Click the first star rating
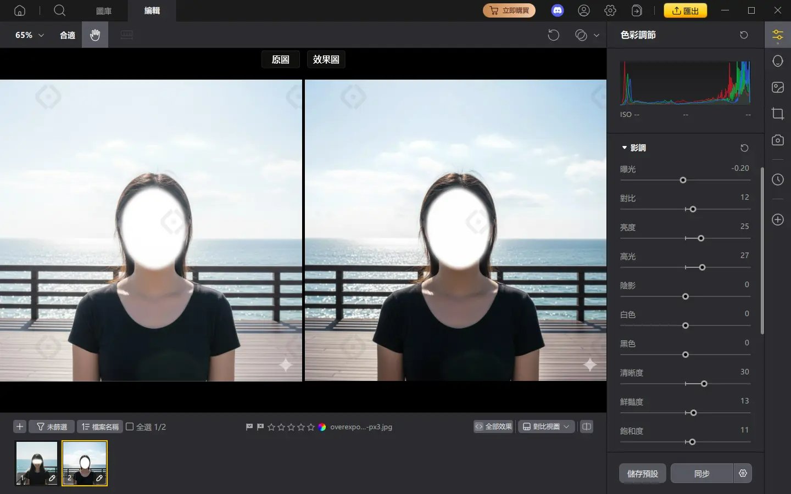791x494 pixels. point(271,427)
